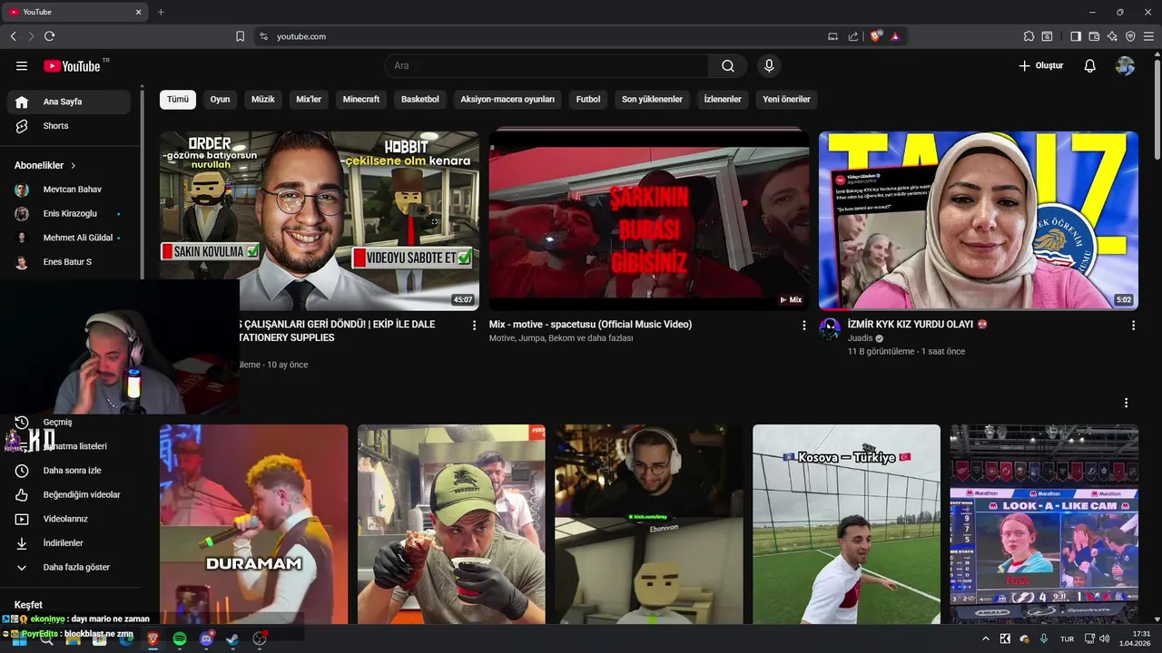This screenshot has height=653, width=1162.
Task: Open the spacetusu mix thumbnail
Action: [x=649, y=220]
